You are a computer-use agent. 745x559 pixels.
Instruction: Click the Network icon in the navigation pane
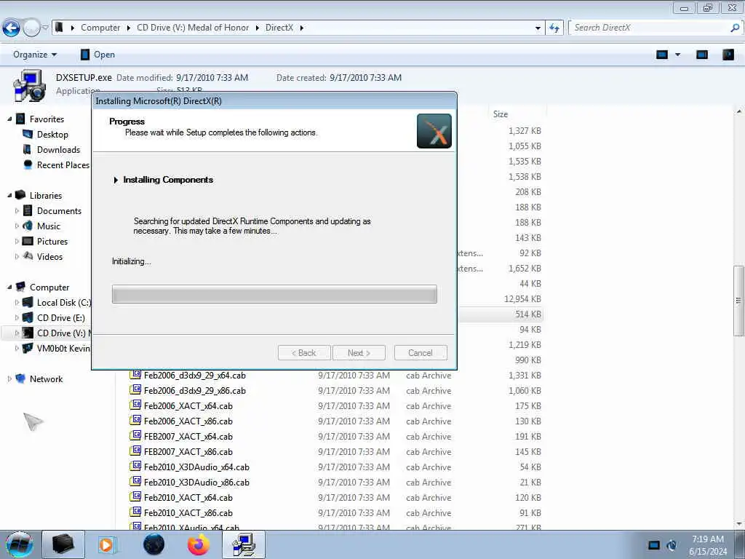pos(20,378)
